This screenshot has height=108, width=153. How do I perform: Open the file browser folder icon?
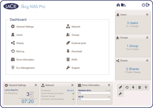coord(123,5)
